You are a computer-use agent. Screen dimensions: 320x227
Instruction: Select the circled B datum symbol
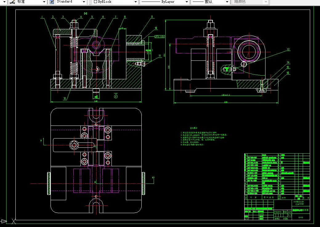coord(116,96)
